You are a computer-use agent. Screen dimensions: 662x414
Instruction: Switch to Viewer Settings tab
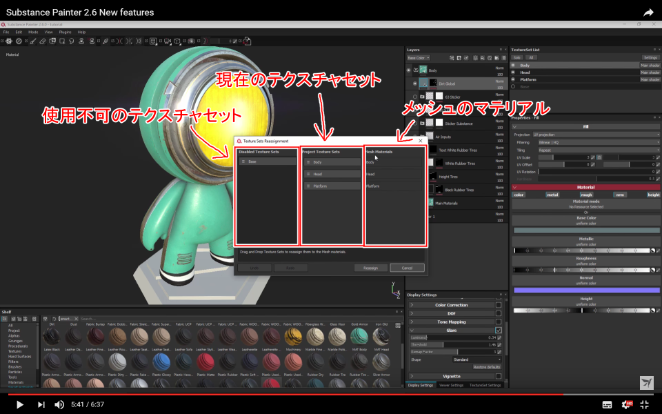[451, 385]
